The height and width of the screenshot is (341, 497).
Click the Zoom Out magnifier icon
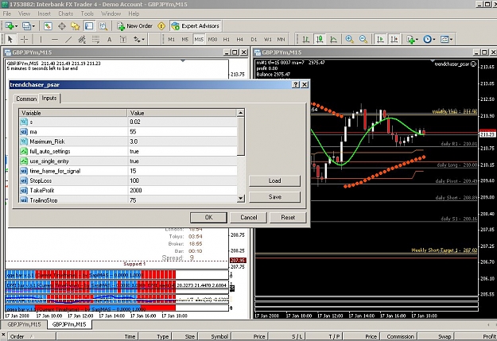tap(363, 39)
